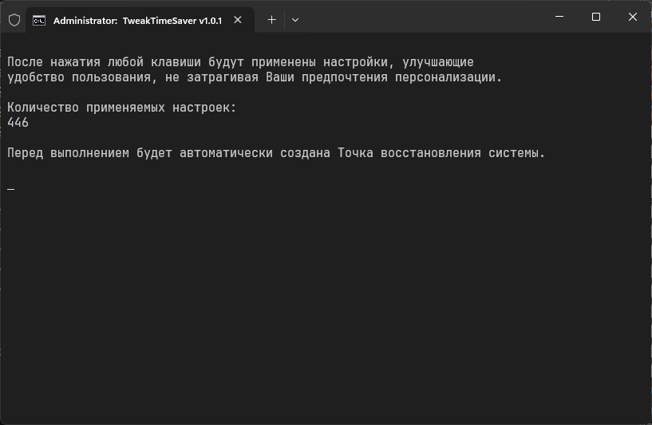Viewport: 652px width, 425px height.
Task: Open a new terminal tab with plus
Action: point(271,19)
